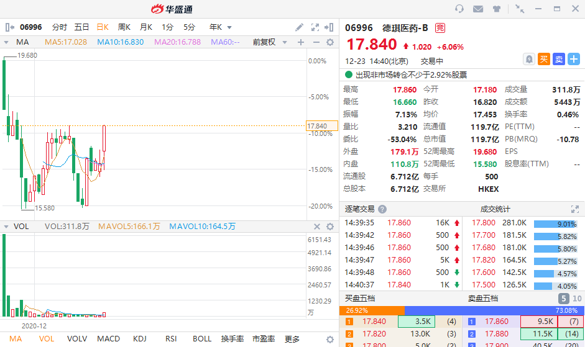This screenshot has width=585, height=347.
Task: Open the 年K period dropdown
Action: (221, 27)
